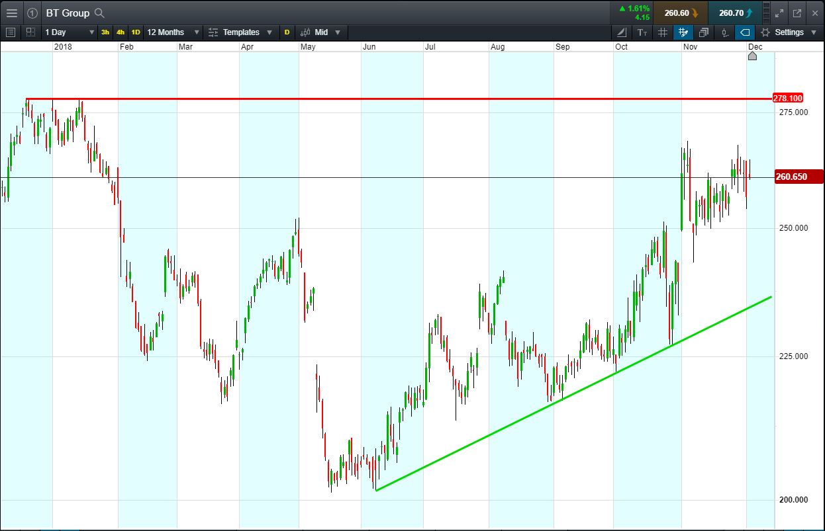Viewport: 825px width, 531px height.
Task: Switch to the 1D quick interval
Action: [x=135, y=32]
